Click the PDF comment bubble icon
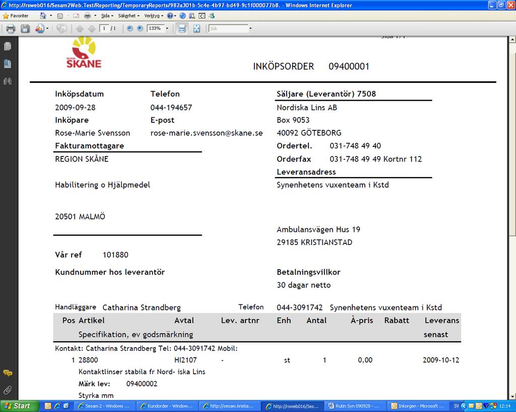 coord(61,29)
